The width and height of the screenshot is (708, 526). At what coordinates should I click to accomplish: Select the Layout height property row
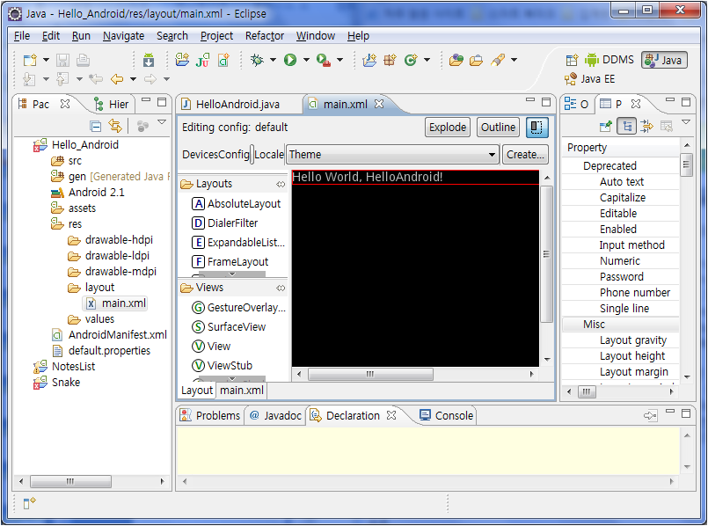click(x=621, y=355)
